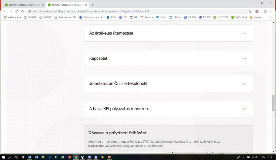
Task: Click the address bar URL
Action: [102, 11]
